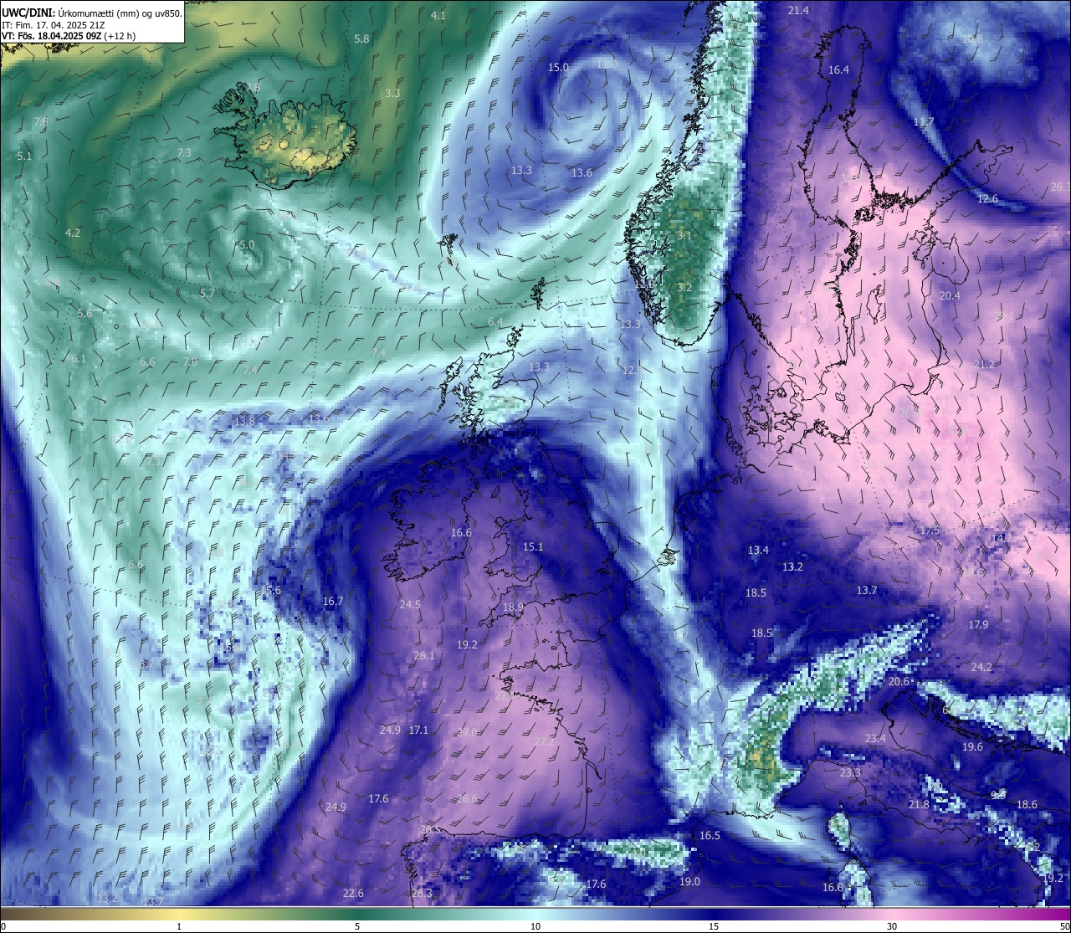
Task: Click the 6.1 value label
Action: click(79, 359)
